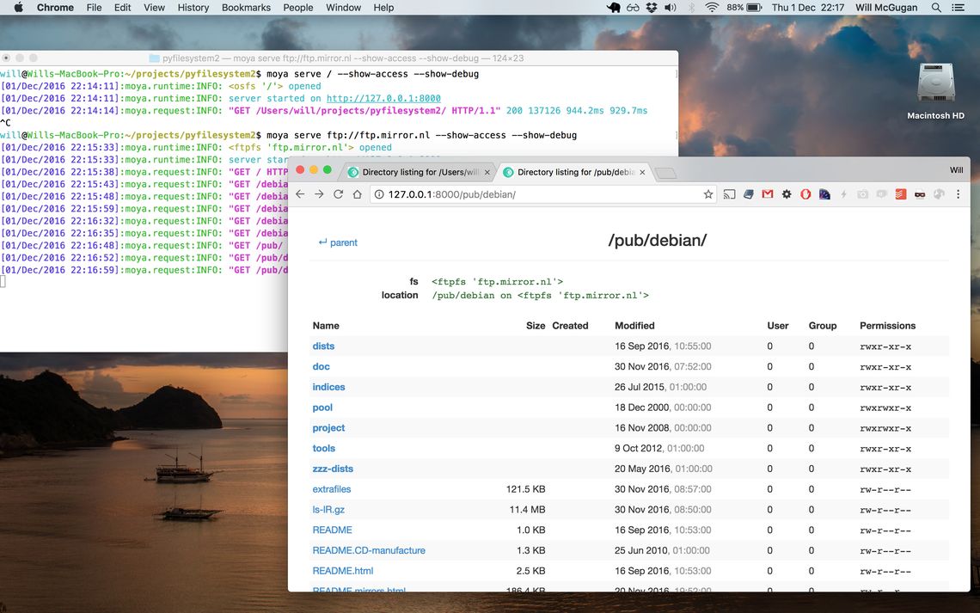Image resolution: width=980 pixels, height=613 pixels.
Task: Open the Gmail extension icon
Action: click(x=768, y=194)
